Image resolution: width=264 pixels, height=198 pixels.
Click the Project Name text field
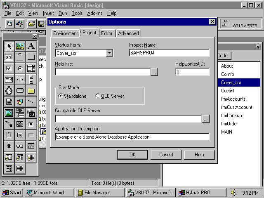(x=169, y=53)
